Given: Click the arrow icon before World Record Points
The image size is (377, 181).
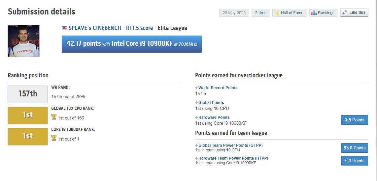Looking at the screenshot, I should 196,88.
